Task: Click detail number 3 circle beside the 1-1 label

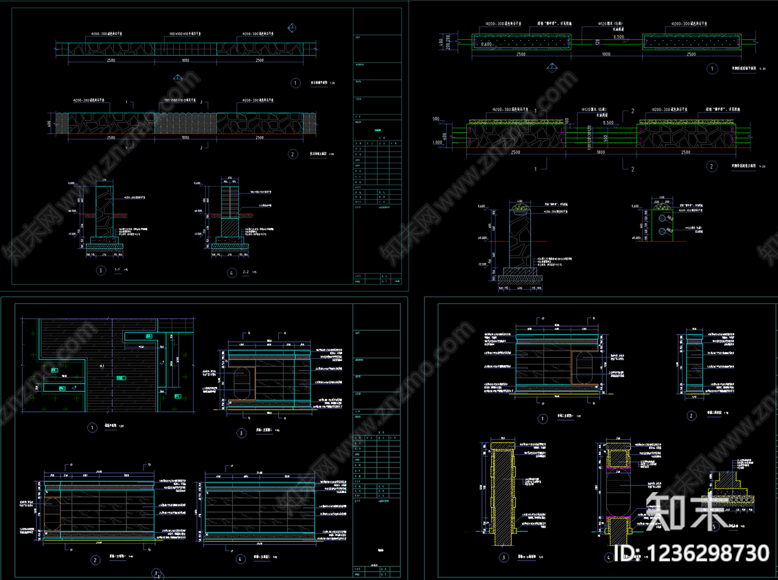Action: pyautogui.click(x=101, y=270)
